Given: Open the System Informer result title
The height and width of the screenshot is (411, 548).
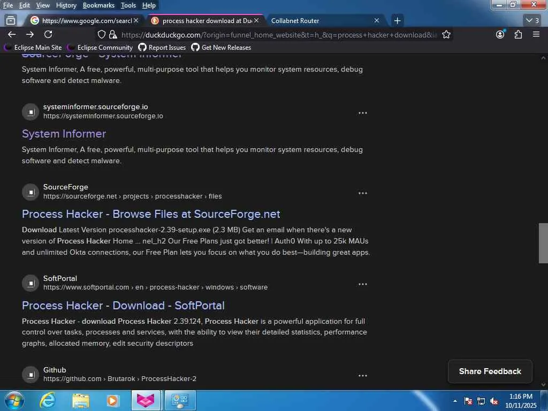Looking at the screenshot, I should [x=64, y=133].
